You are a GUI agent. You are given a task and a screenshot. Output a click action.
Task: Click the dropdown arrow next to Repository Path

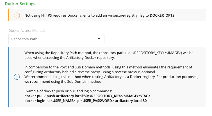pos(99,39)
